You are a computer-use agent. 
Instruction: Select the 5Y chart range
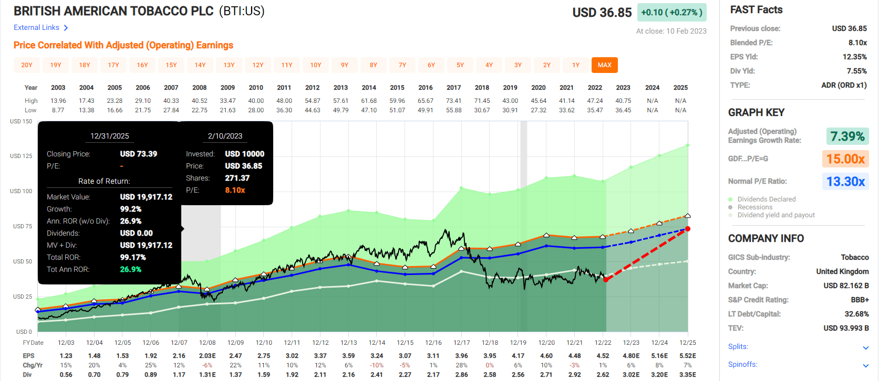(460, 65)
